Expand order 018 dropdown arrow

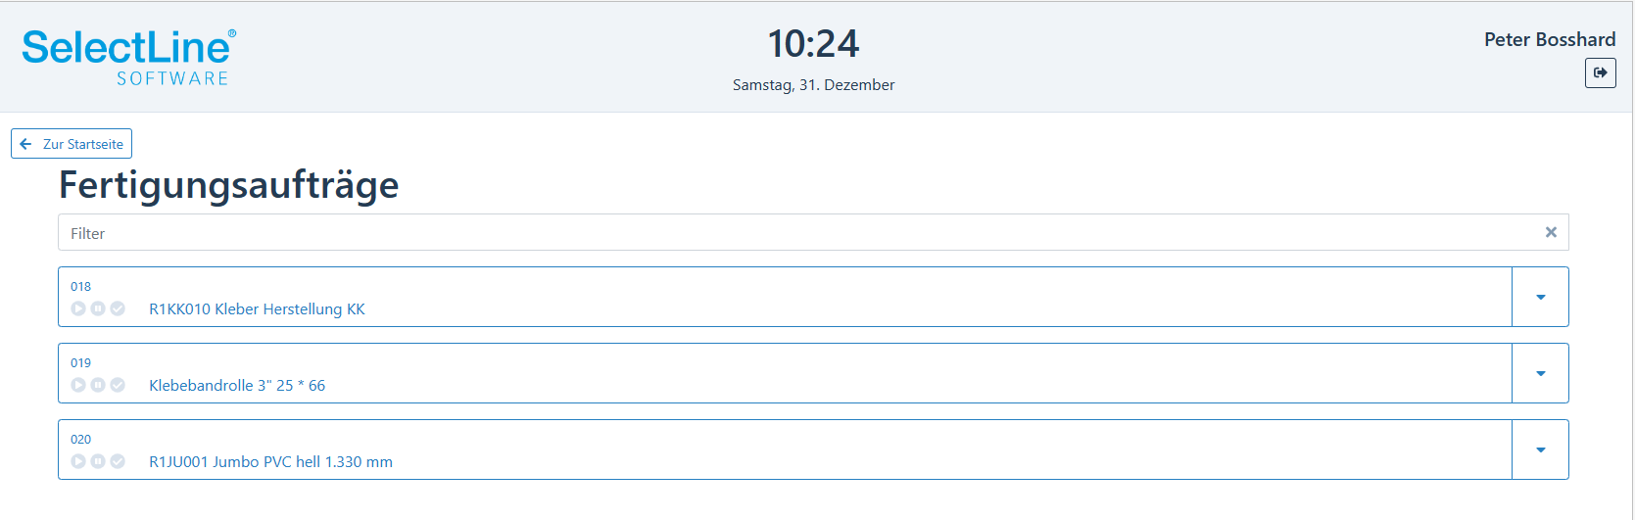pyautogui.click(x=1540, y=297)
